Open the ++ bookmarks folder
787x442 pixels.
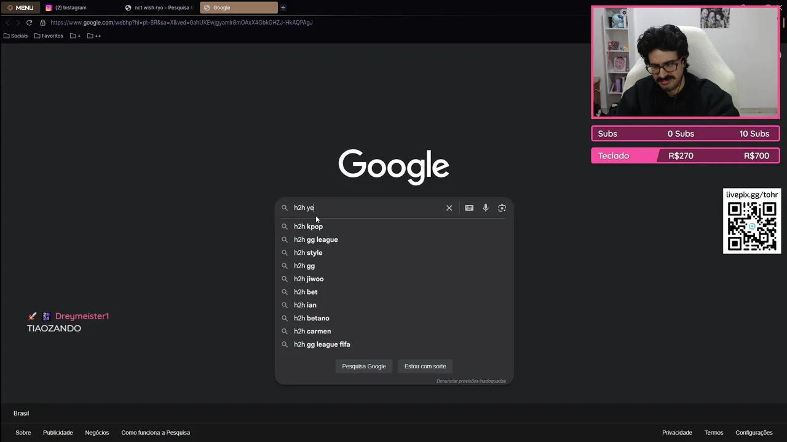(x=94, y=36)
